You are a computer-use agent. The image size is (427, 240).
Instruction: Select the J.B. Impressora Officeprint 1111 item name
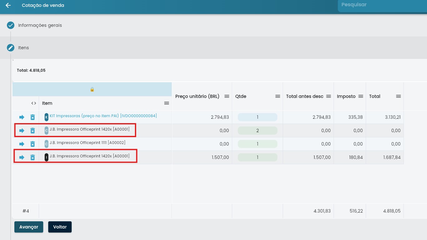pyautogui.click(x=87, y=142)
